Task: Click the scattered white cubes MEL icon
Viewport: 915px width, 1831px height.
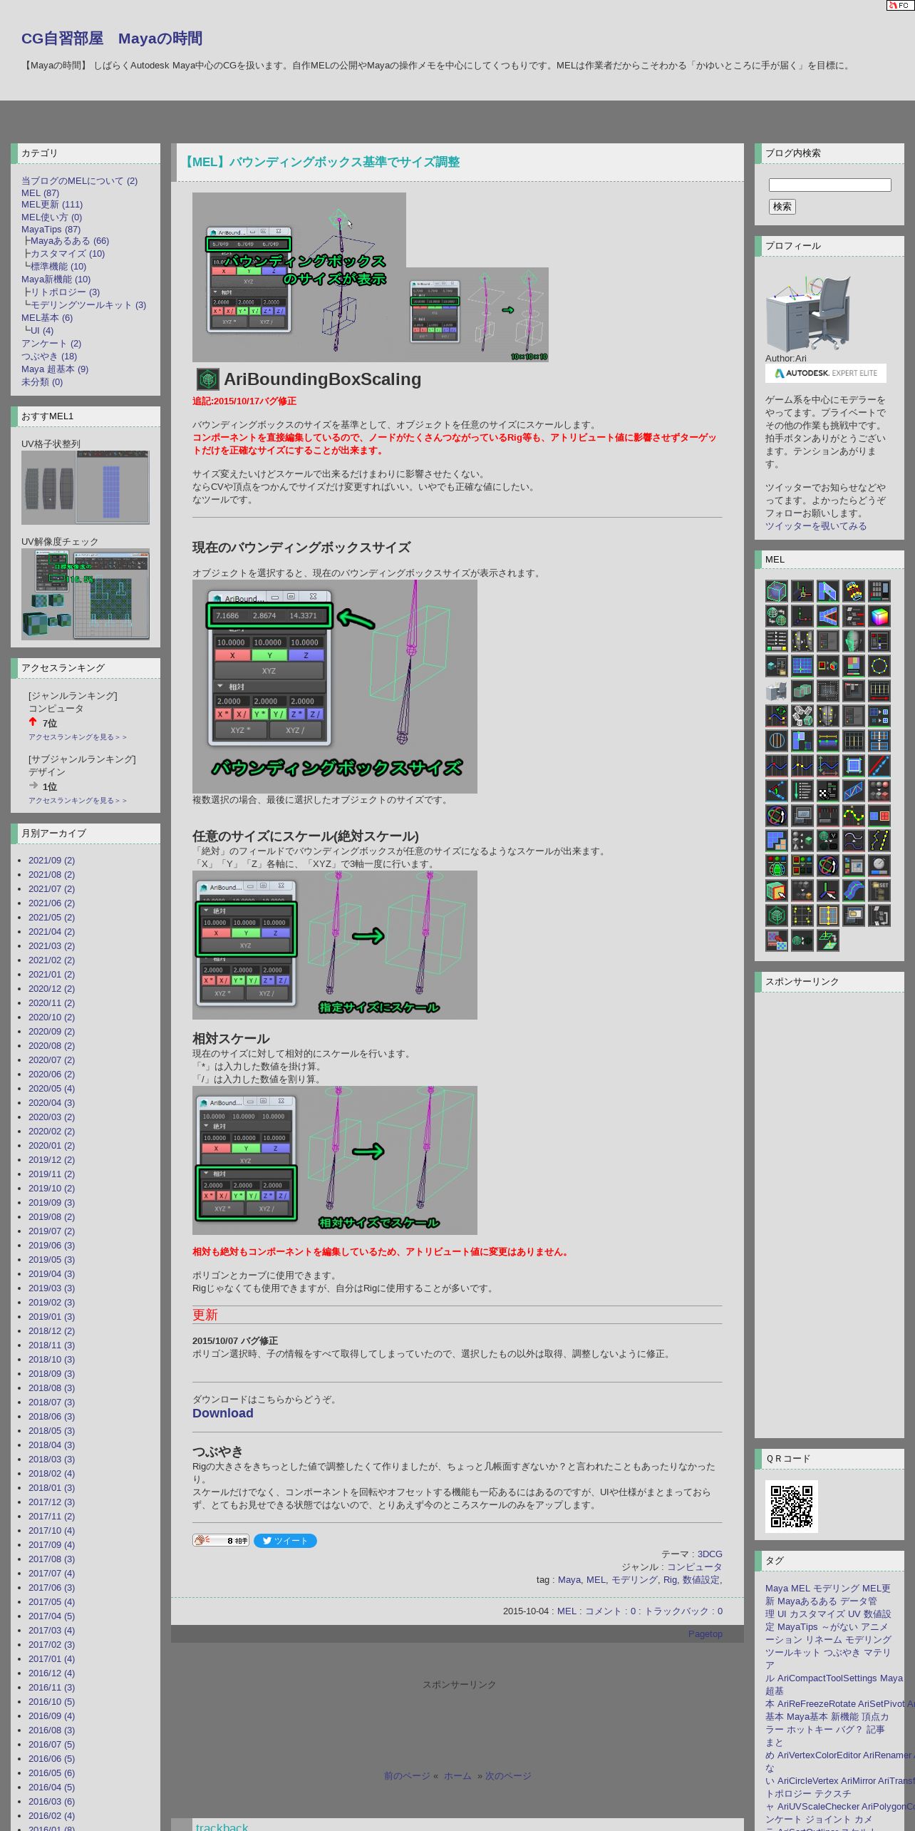Action: (x=802, y=716)
